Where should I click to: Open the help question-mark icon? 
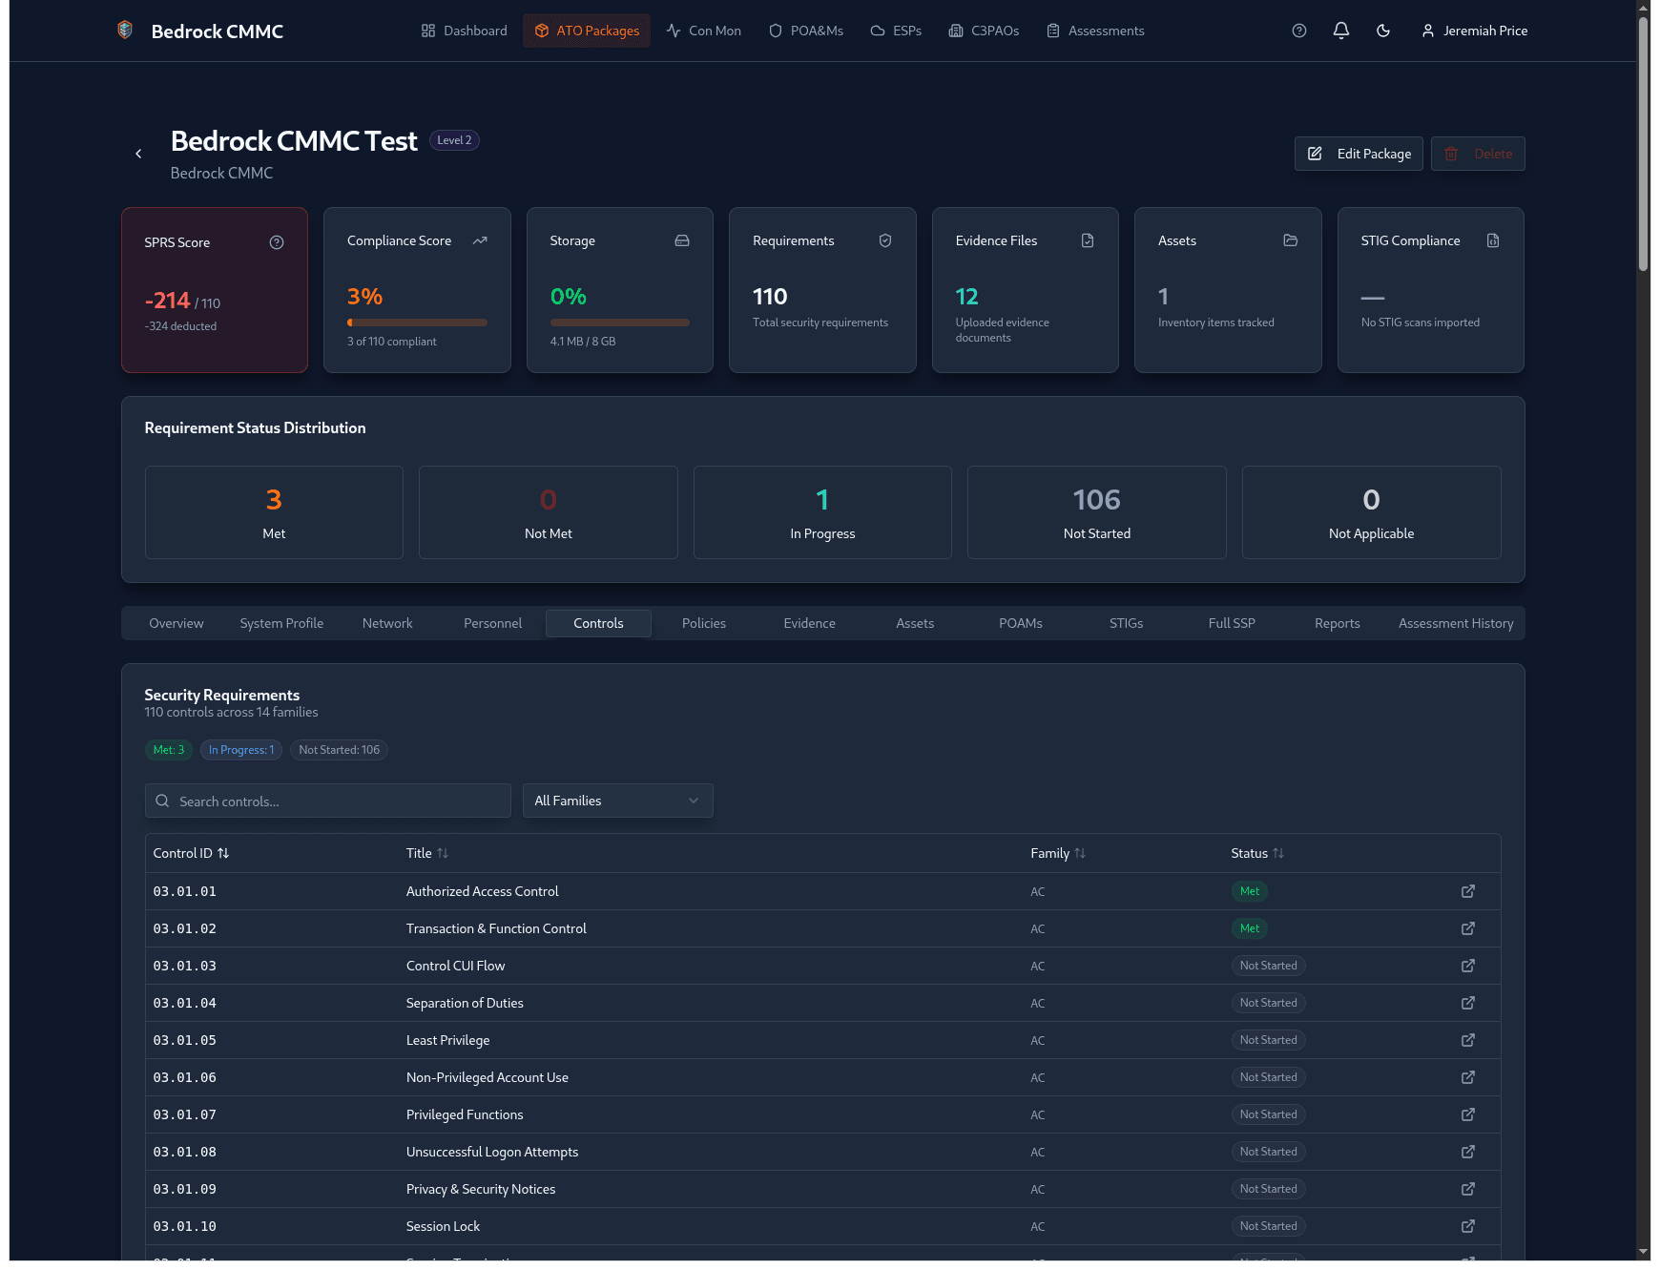click(x=1298, y=31)
